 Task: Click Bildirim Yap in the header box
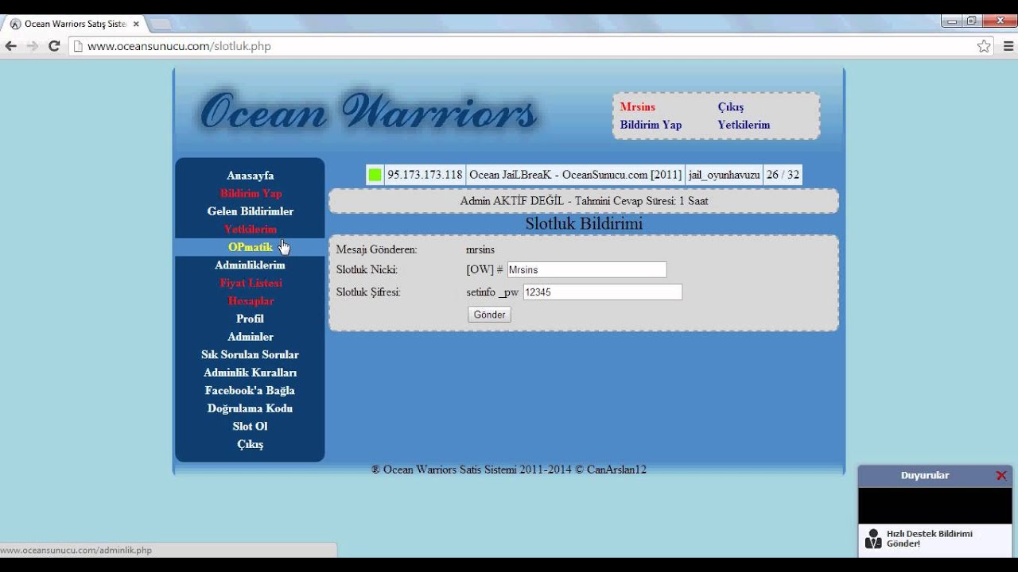[x=651, y=125]
